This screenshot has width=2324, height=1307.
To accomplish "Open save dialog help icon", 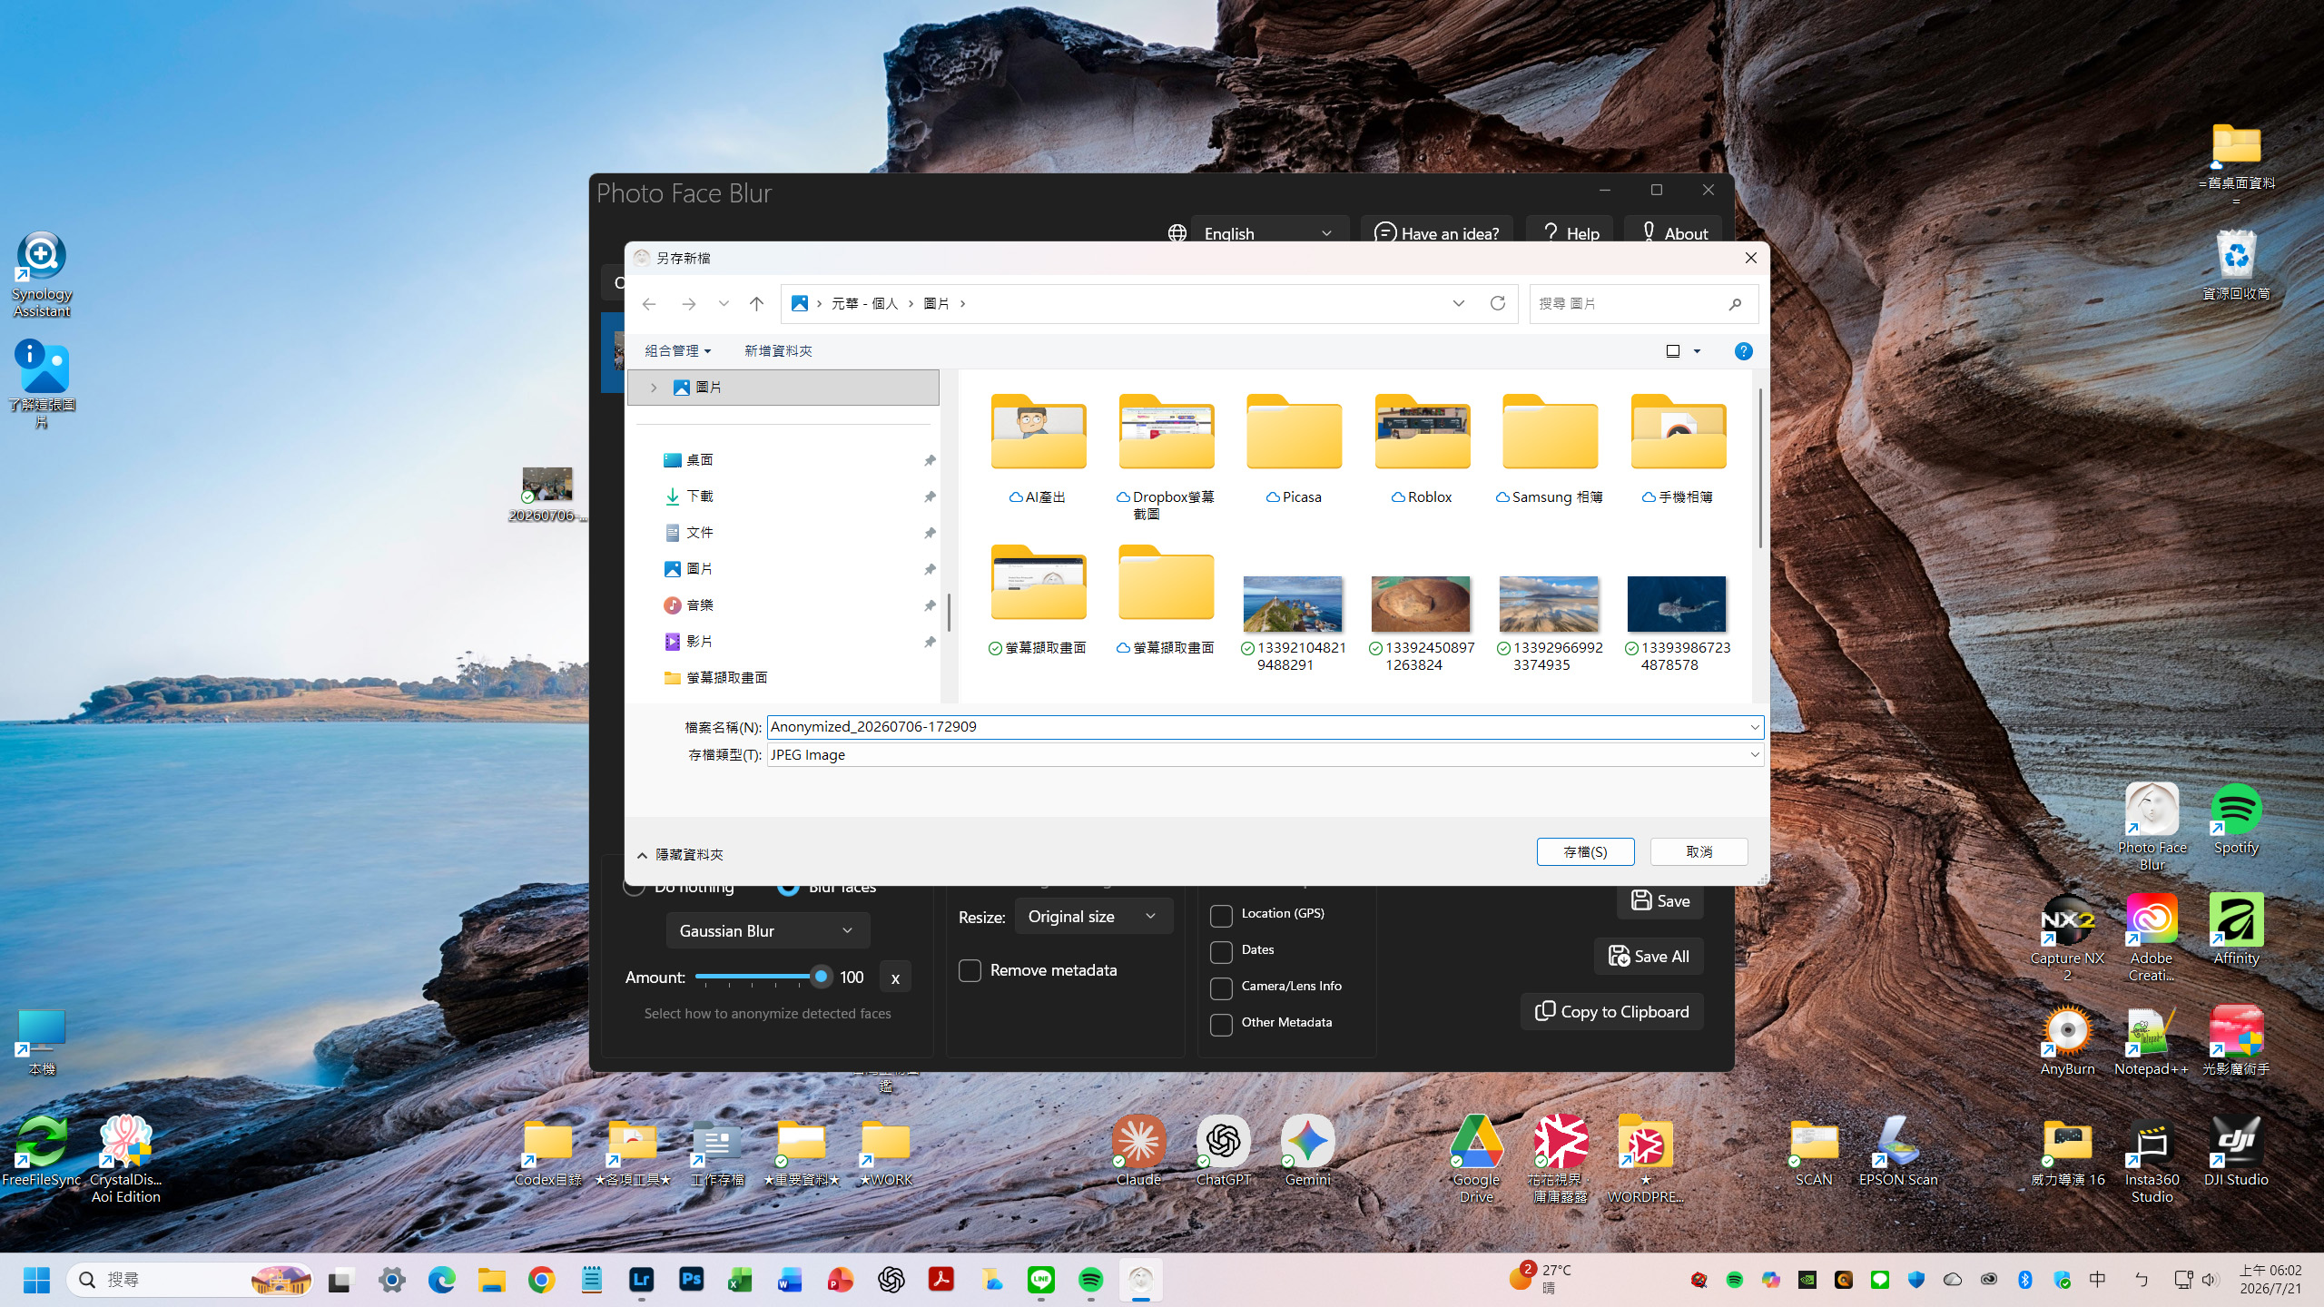I will (1743, 351).
